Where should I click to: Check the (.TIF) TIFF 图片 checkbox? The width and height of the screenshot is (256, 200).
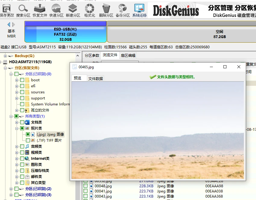tap(28, 140)
